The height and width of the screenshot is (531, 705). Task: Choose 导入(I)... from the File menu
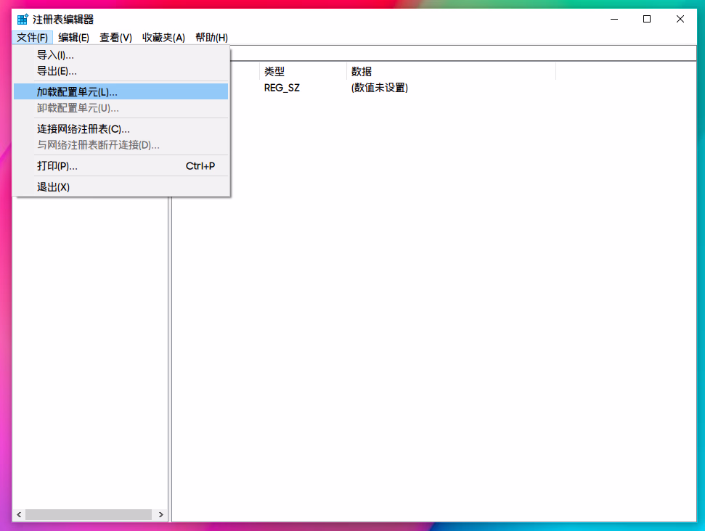point(56,55)
